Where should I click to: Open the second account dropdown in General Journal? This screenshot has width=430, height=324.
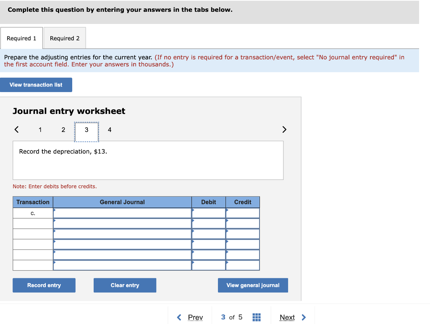122,223
